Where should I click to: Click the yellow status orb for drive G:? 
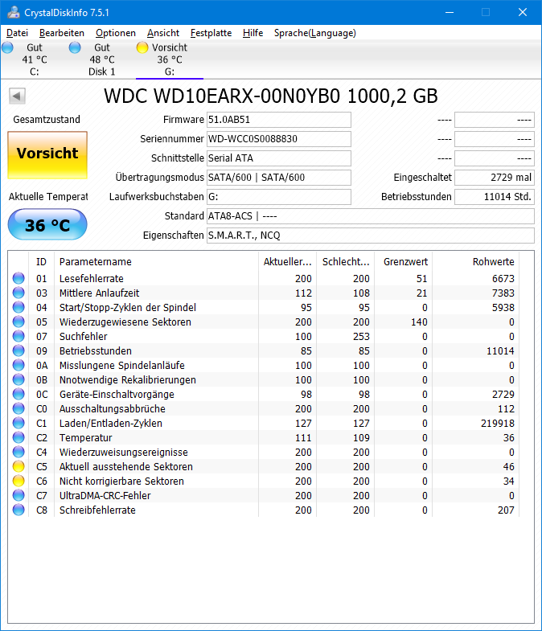[x=142, y=47]
